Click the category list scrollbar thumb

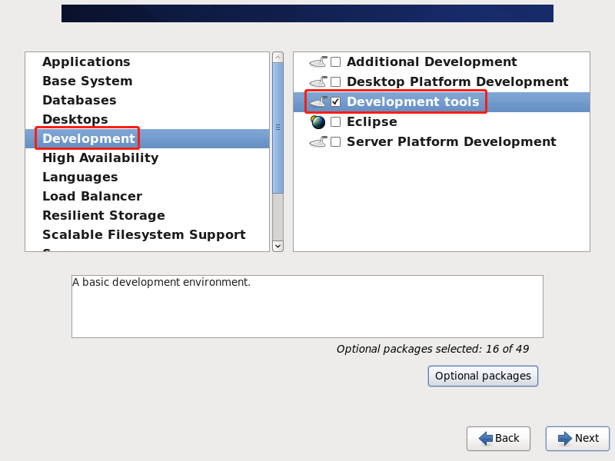(x=278, y=128)
